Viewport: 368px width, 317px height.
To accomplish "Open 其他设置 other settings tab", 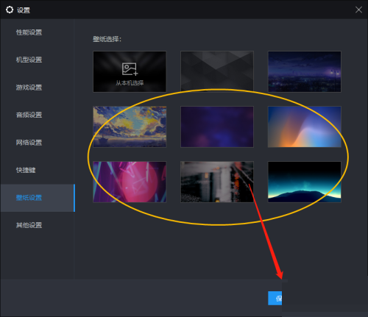I will tap(29, 225).
